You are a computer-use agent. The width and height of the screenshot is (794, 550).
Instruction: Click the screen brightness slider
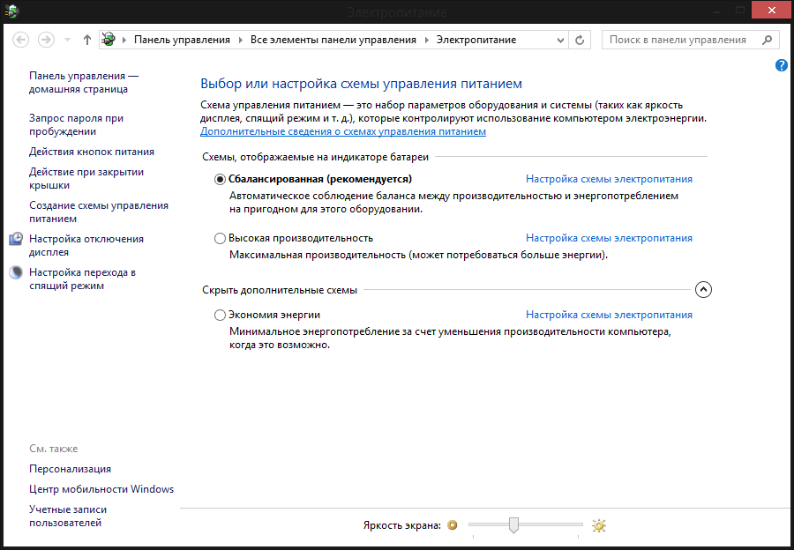pos(526,525)
